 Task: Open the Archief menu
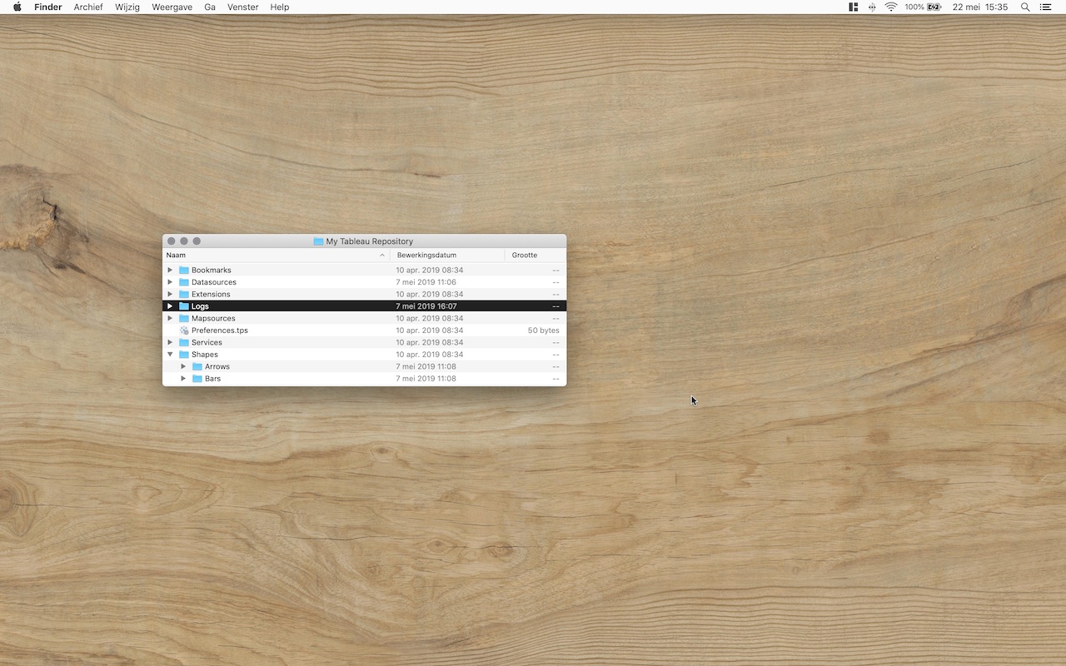tap(88, 7)
